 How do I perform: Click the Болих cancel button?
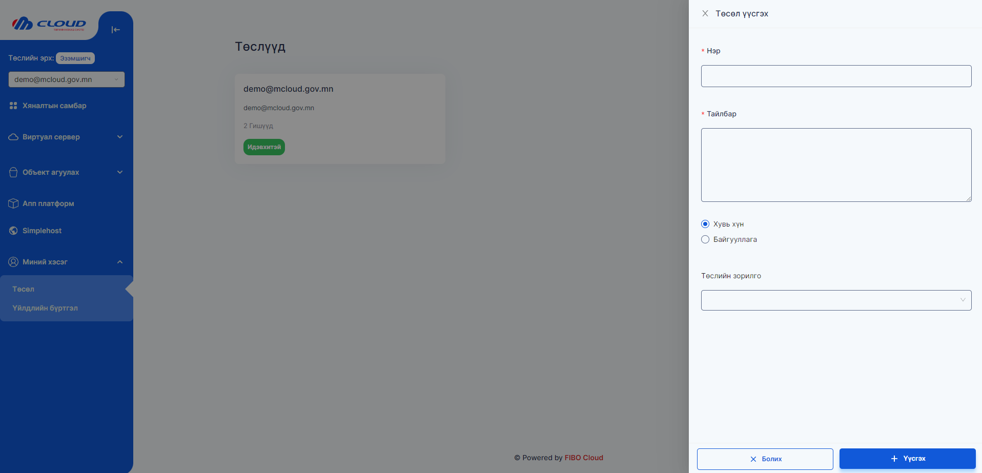[765, 459]
